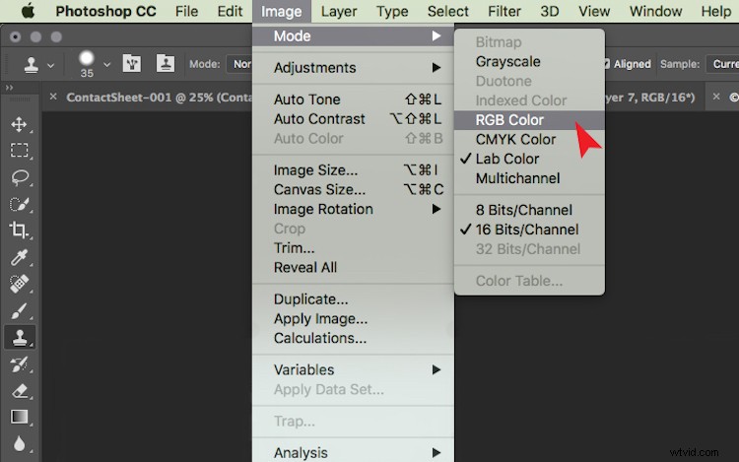Select the Rectangular Marquee tool
This screenshot has width=739, height=462.
19,151
